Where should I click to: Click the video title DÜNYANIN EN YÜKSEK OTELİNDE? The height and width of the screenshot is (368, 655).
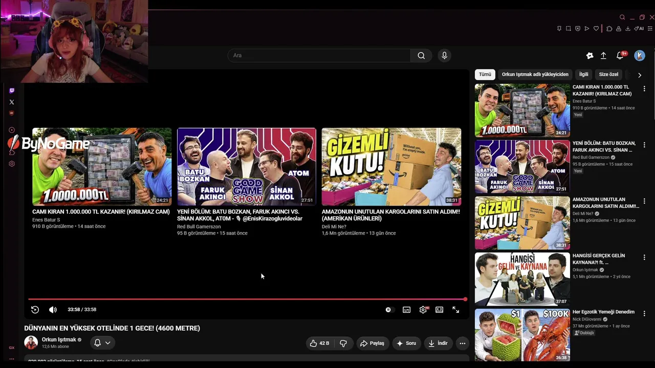pyautogui.click(x=112, y=328)
